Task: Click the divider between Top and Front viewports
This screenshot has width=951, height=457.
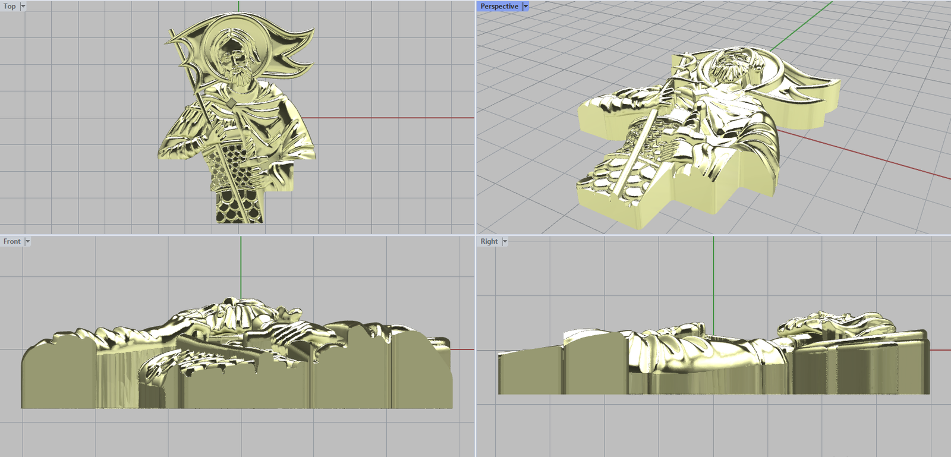Action: click(238, 235)
